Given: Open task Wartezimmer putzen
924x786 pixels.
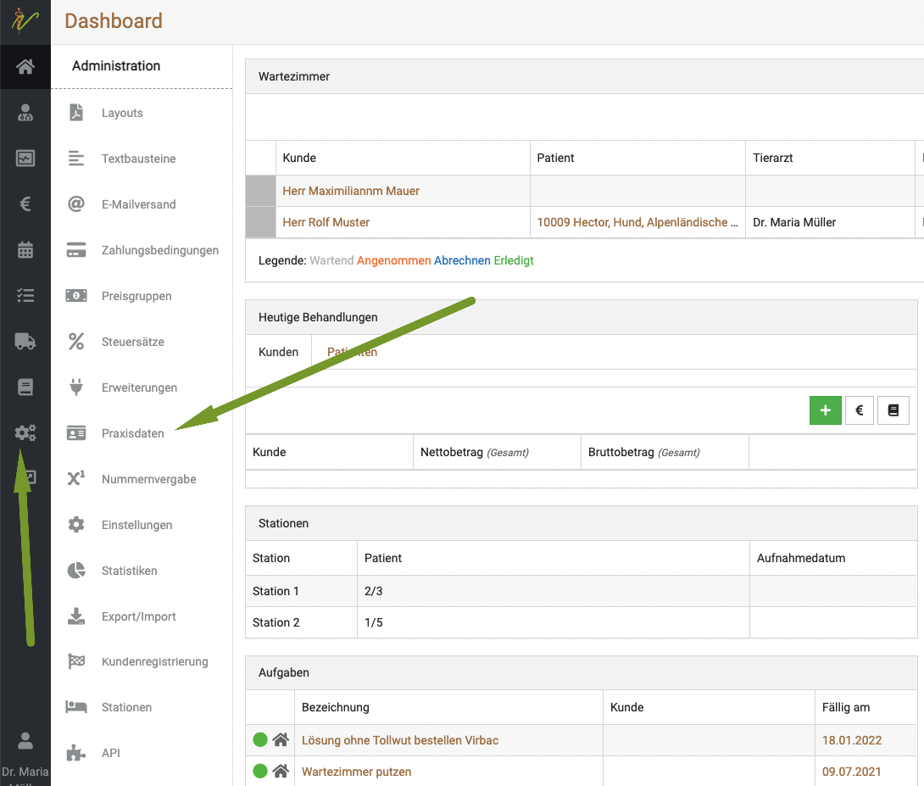Looking at the screenshot, I should click(x=356, y=772).
